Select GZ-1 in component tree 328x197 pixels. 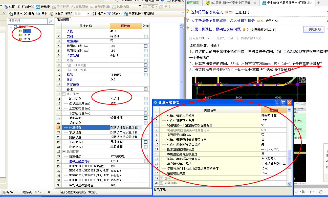click(27, 31)
